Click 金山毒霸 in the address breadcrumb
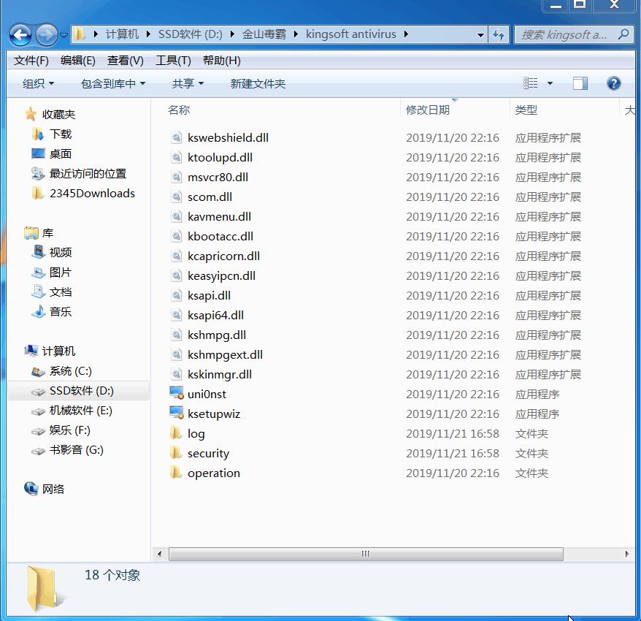The image size is (641, 621). tap(264, 34)
